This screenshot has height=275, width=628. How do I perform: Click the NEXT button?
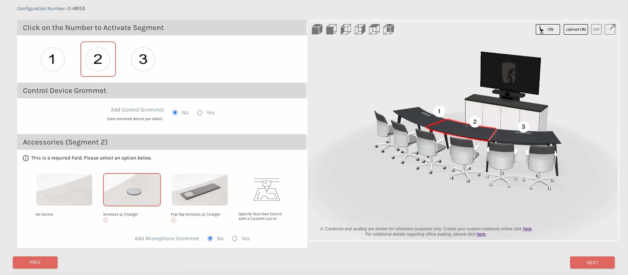click(x=592, y=262)
